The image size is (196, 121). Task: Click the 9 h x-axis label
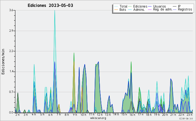click(x=75, y=114)
